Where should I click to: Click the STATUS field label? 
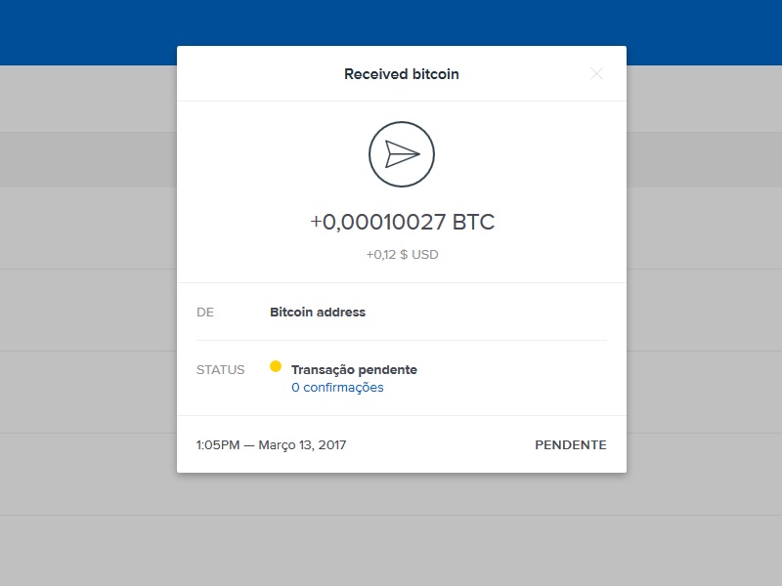(x=221, y=370)
